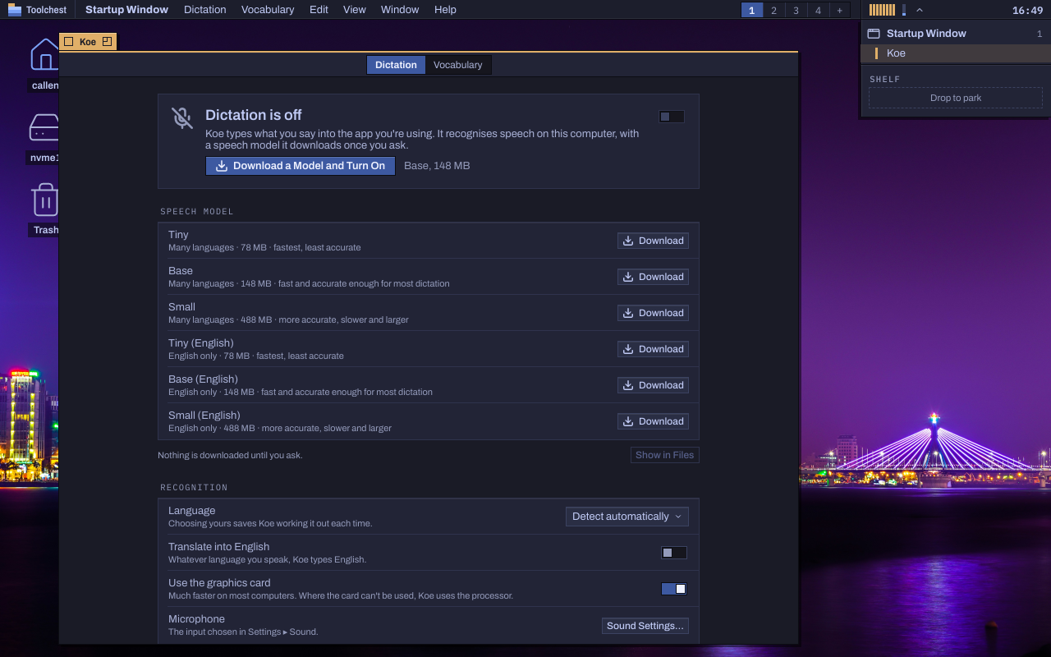Click the square icon left of the Koe title
1051x657 pixels.
69,42
